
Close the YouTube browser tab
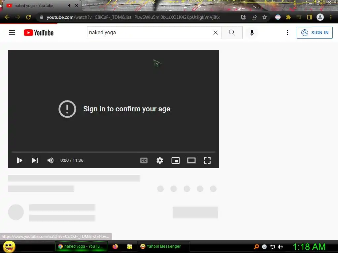(77, 6)
